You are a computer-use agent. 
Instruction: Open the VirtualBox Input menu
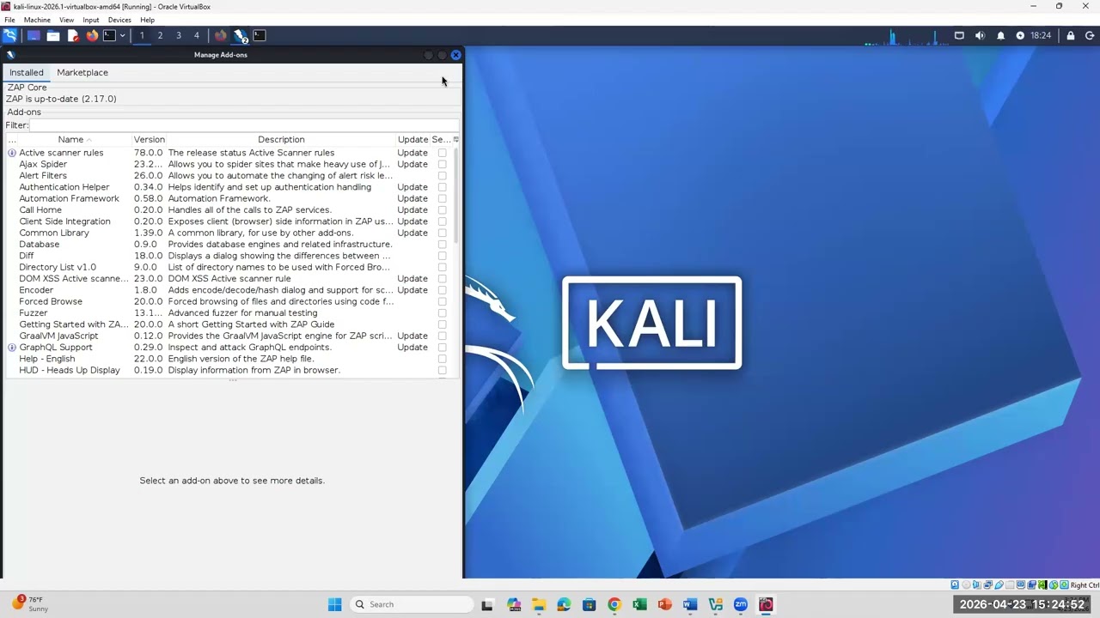(91, 20)
